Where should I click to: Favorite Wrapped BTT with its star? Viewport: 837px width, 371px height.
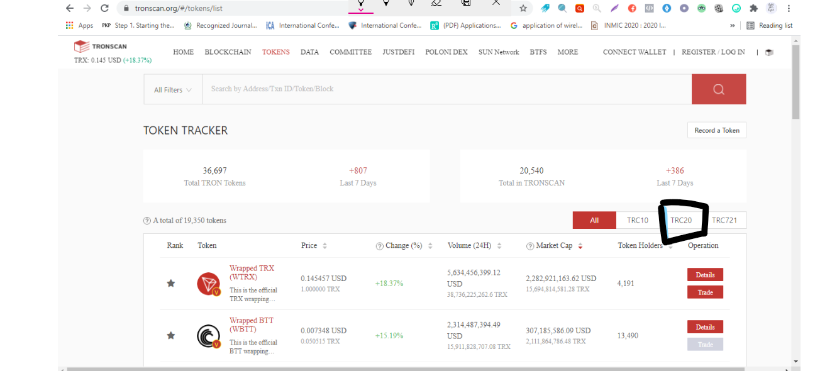[170, 336]
